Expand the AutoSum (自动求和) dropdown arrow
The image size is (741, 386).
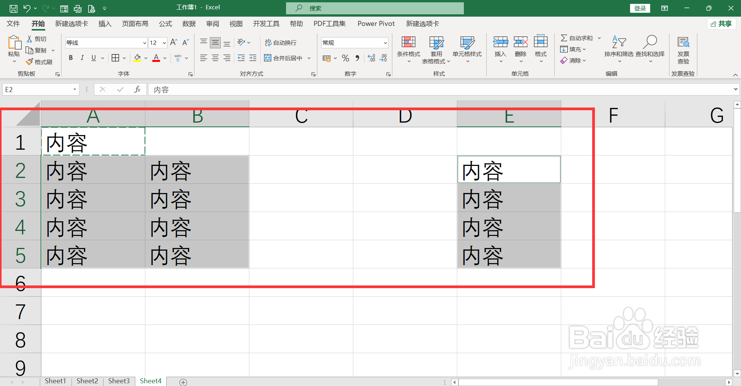(600, 38)
